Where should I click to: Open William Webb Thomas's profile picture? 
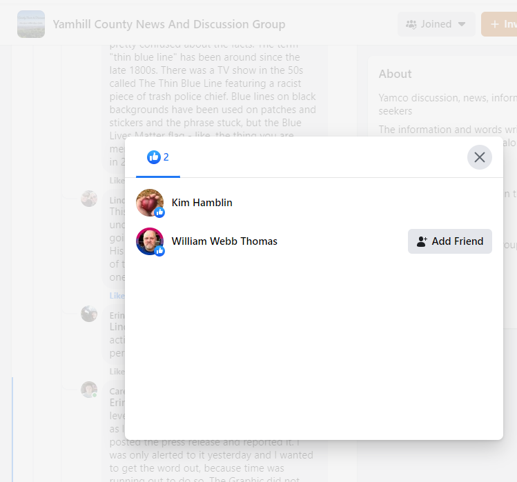point(150,241)
